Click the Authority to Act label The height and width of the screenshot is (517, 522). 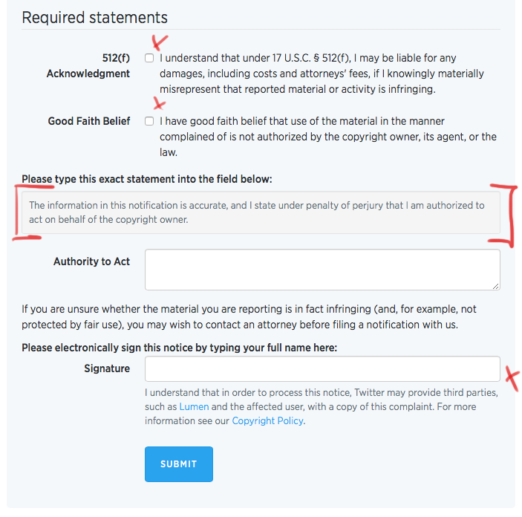point(91,261)
